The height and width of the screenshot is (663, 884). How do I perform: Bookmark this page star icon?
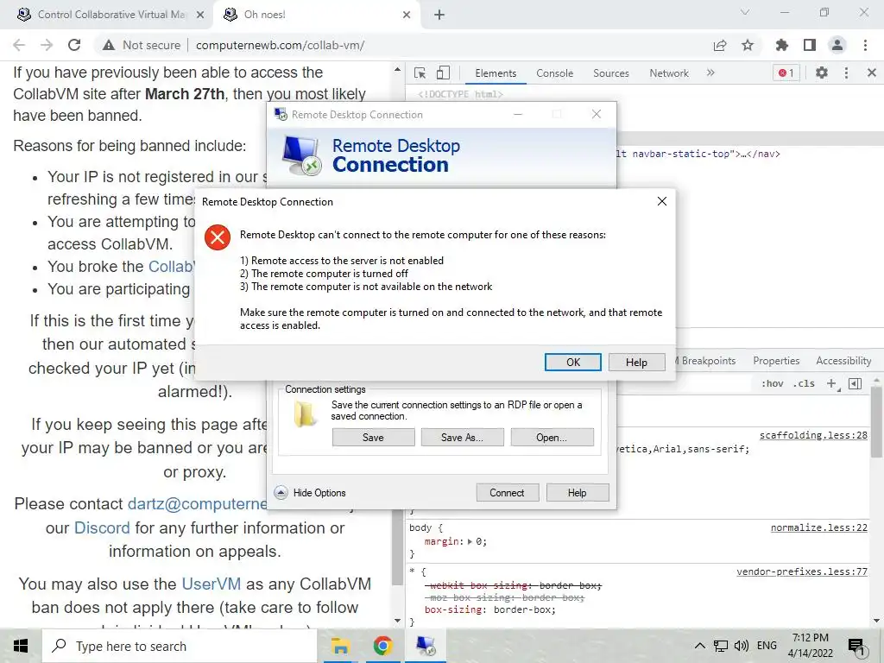pyautogui.click(x=748, y=45)
